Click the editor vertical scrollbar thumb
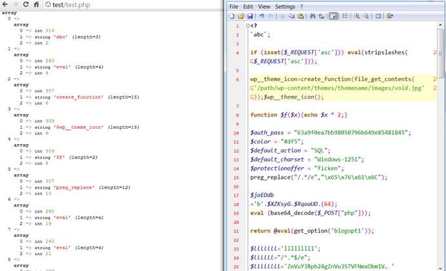 440,53
